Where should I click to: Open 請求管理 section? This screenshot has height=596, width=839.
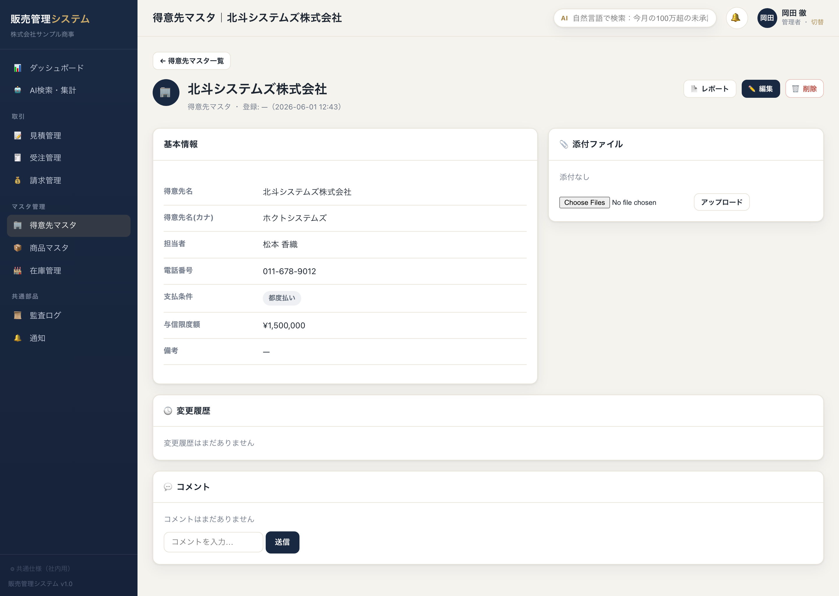point(69,180)
